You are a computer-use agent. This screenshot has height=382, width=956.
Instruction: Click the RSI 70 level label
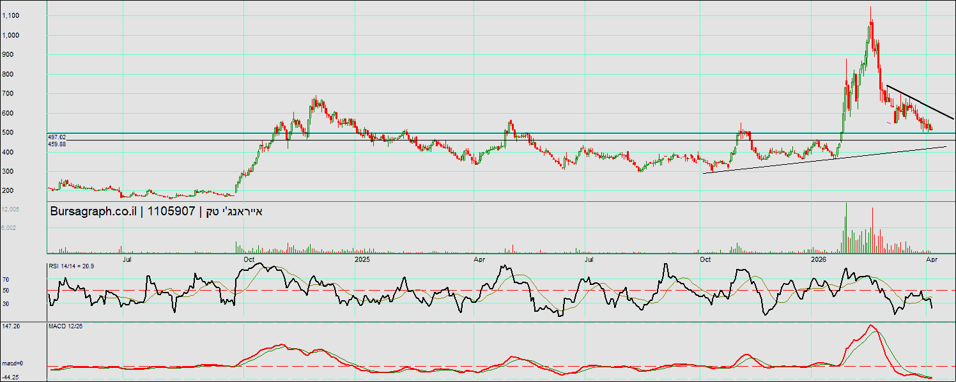click(x=5, y=280)
